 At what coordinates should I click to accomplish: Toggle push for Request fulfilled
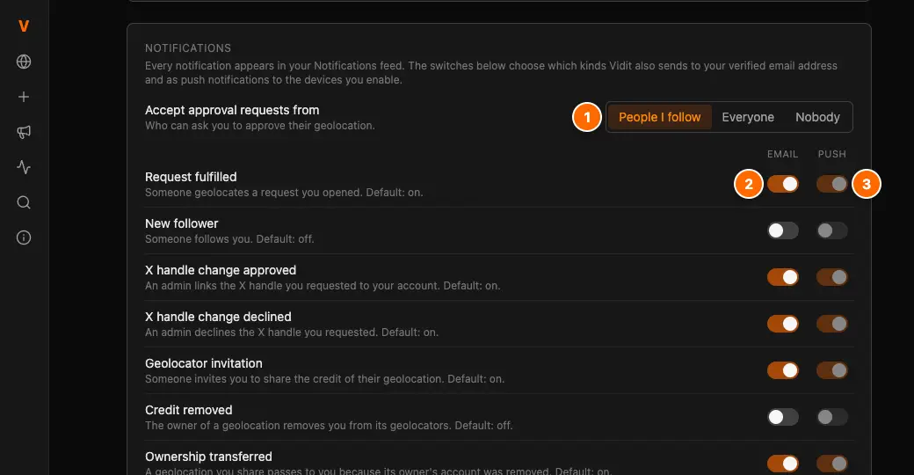(x=831, y=184)
